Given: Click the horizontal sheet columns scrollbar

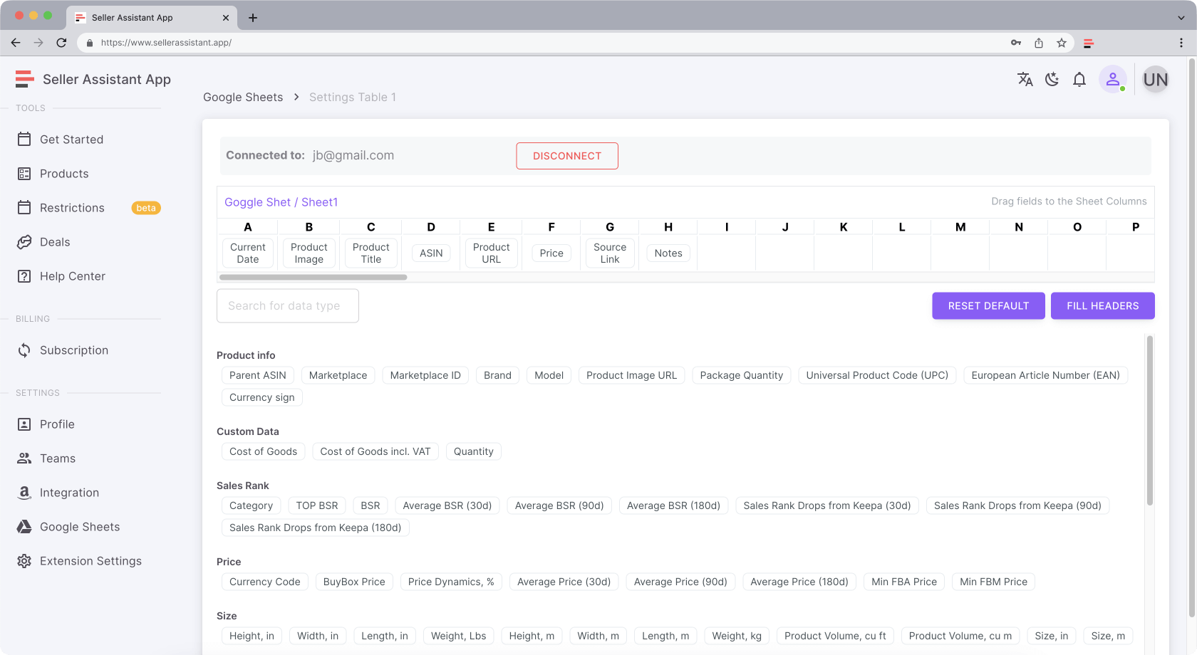Looking at the screenshot, I should click(x=313, y=278).
